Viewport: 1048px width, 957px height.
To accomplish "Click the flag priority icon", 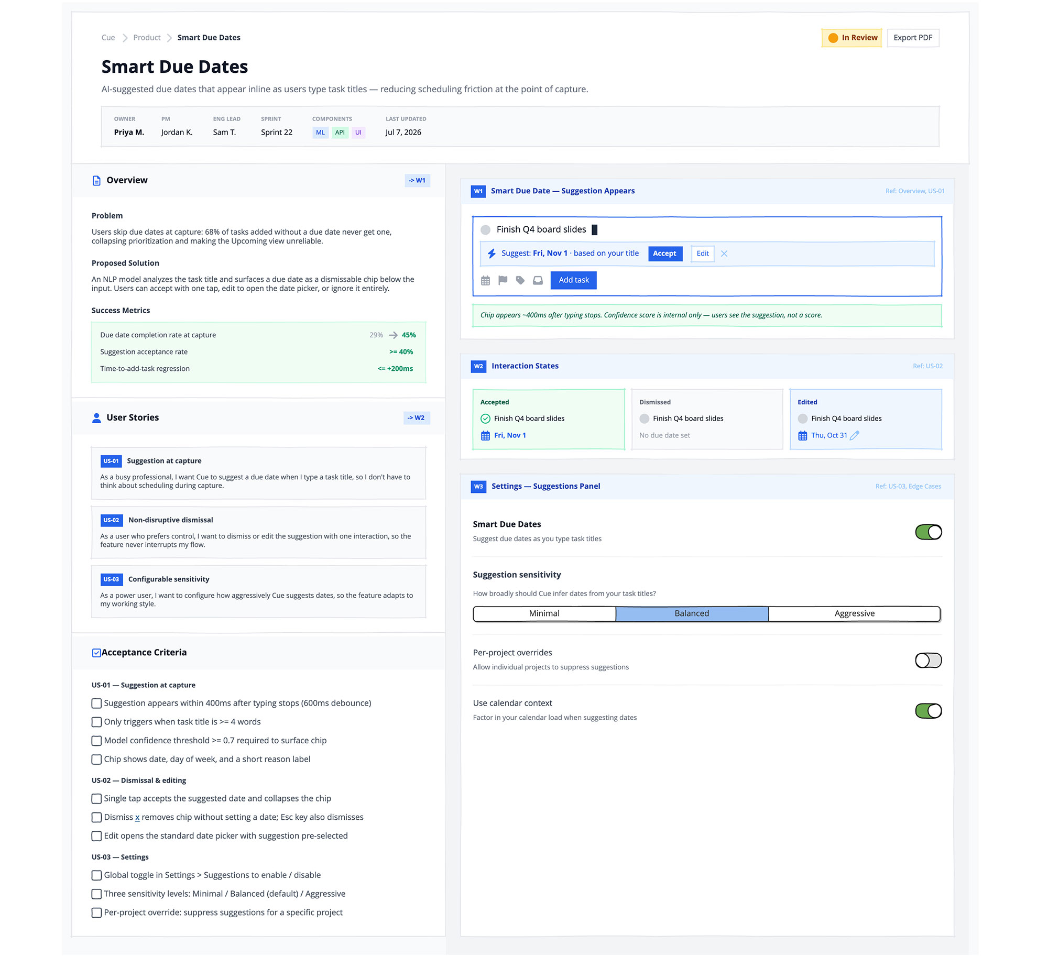I will click(x=503, y=280).
